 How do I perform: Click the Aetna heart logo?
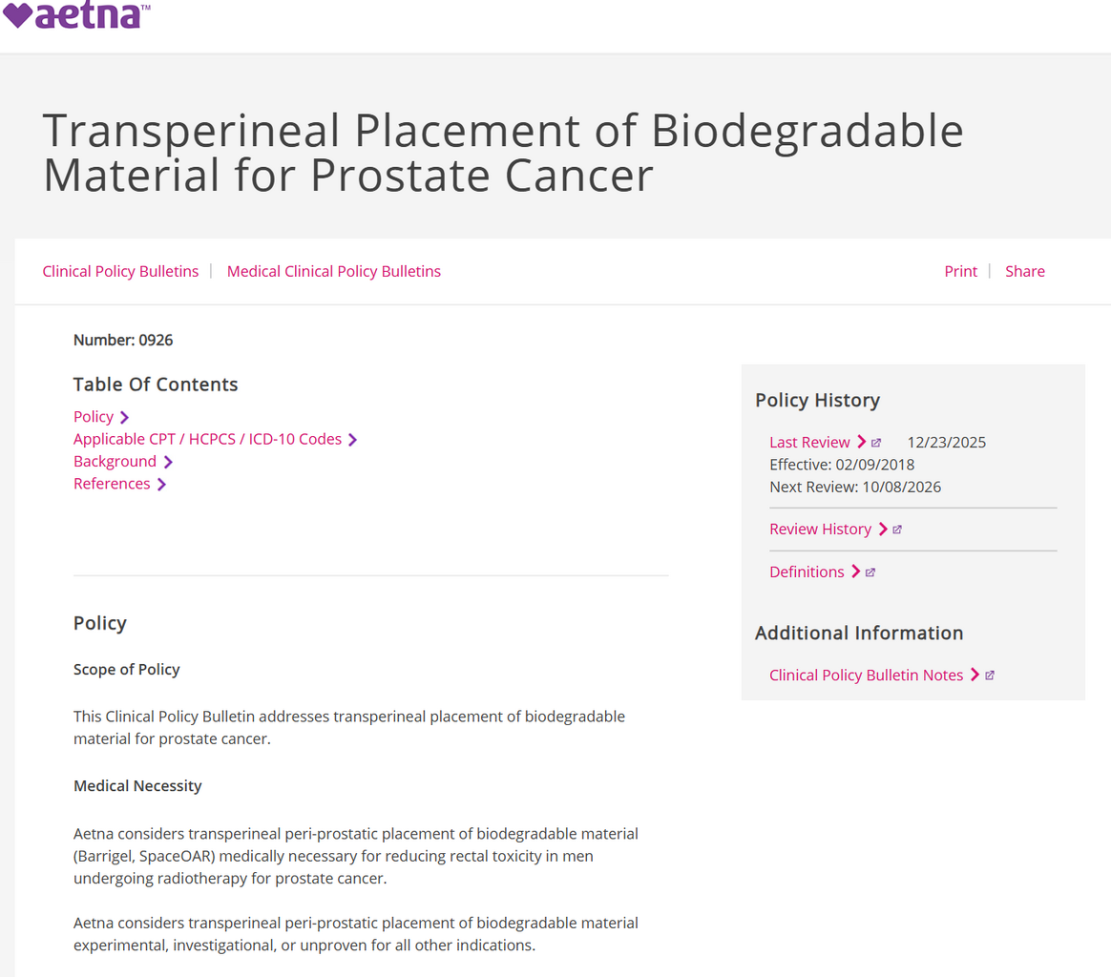click(x=75, y=15)
